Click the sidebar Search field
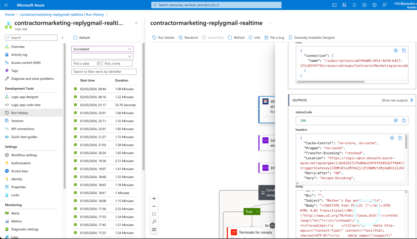 31,38
